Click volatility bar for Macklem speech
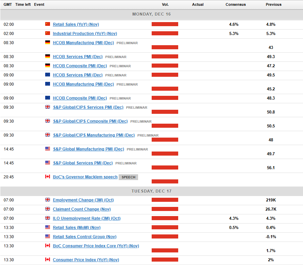 [165, 181]
